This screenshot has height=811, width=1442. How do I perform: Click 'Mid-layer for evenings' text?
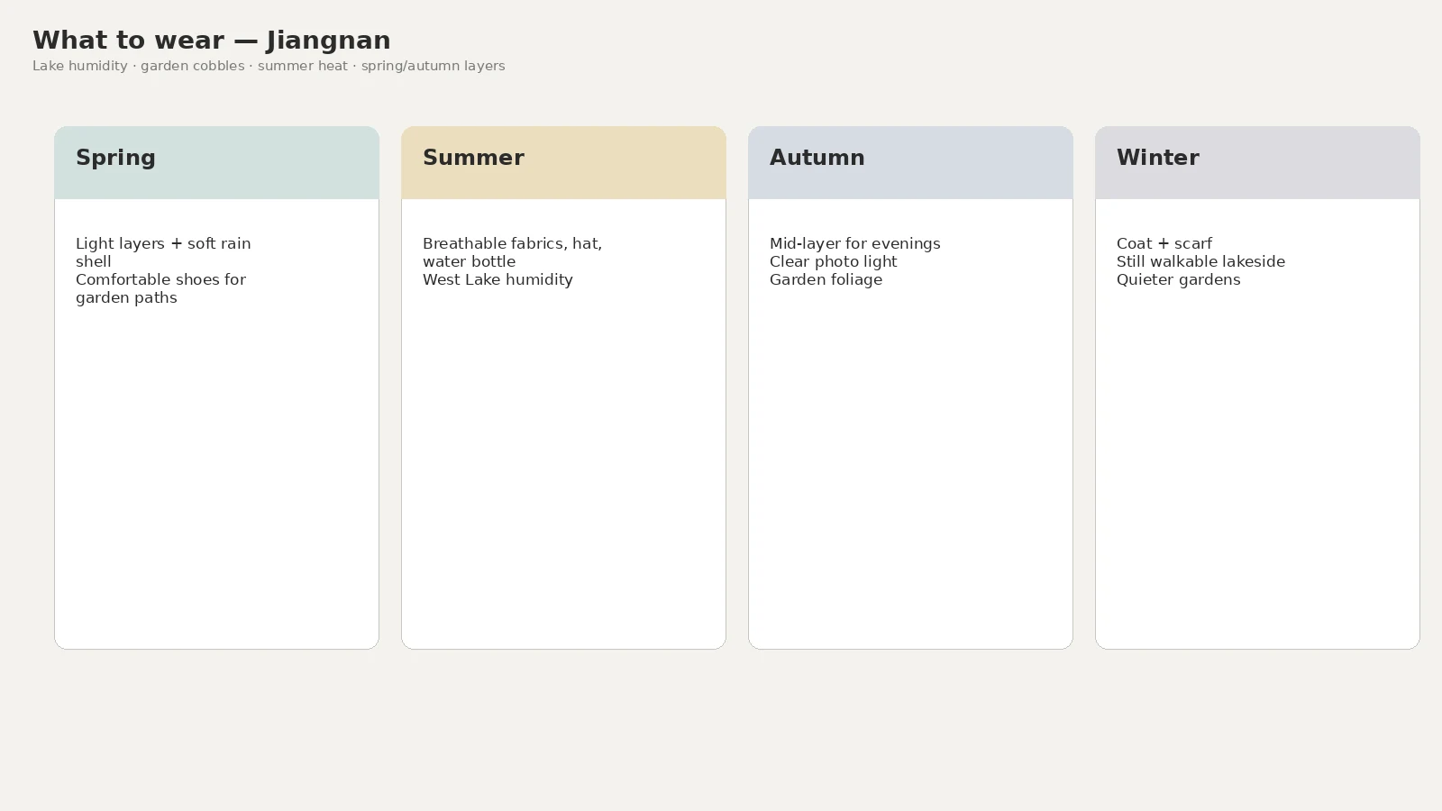(854, 243)
